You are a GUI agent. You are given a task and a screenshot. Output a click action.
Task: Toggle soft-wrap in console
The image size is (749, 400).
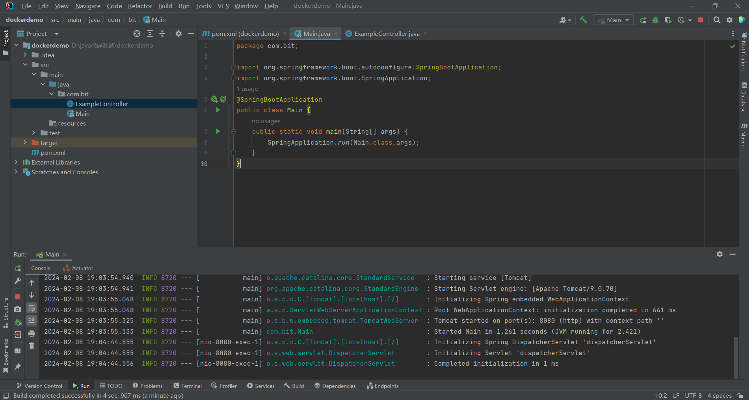32,308
